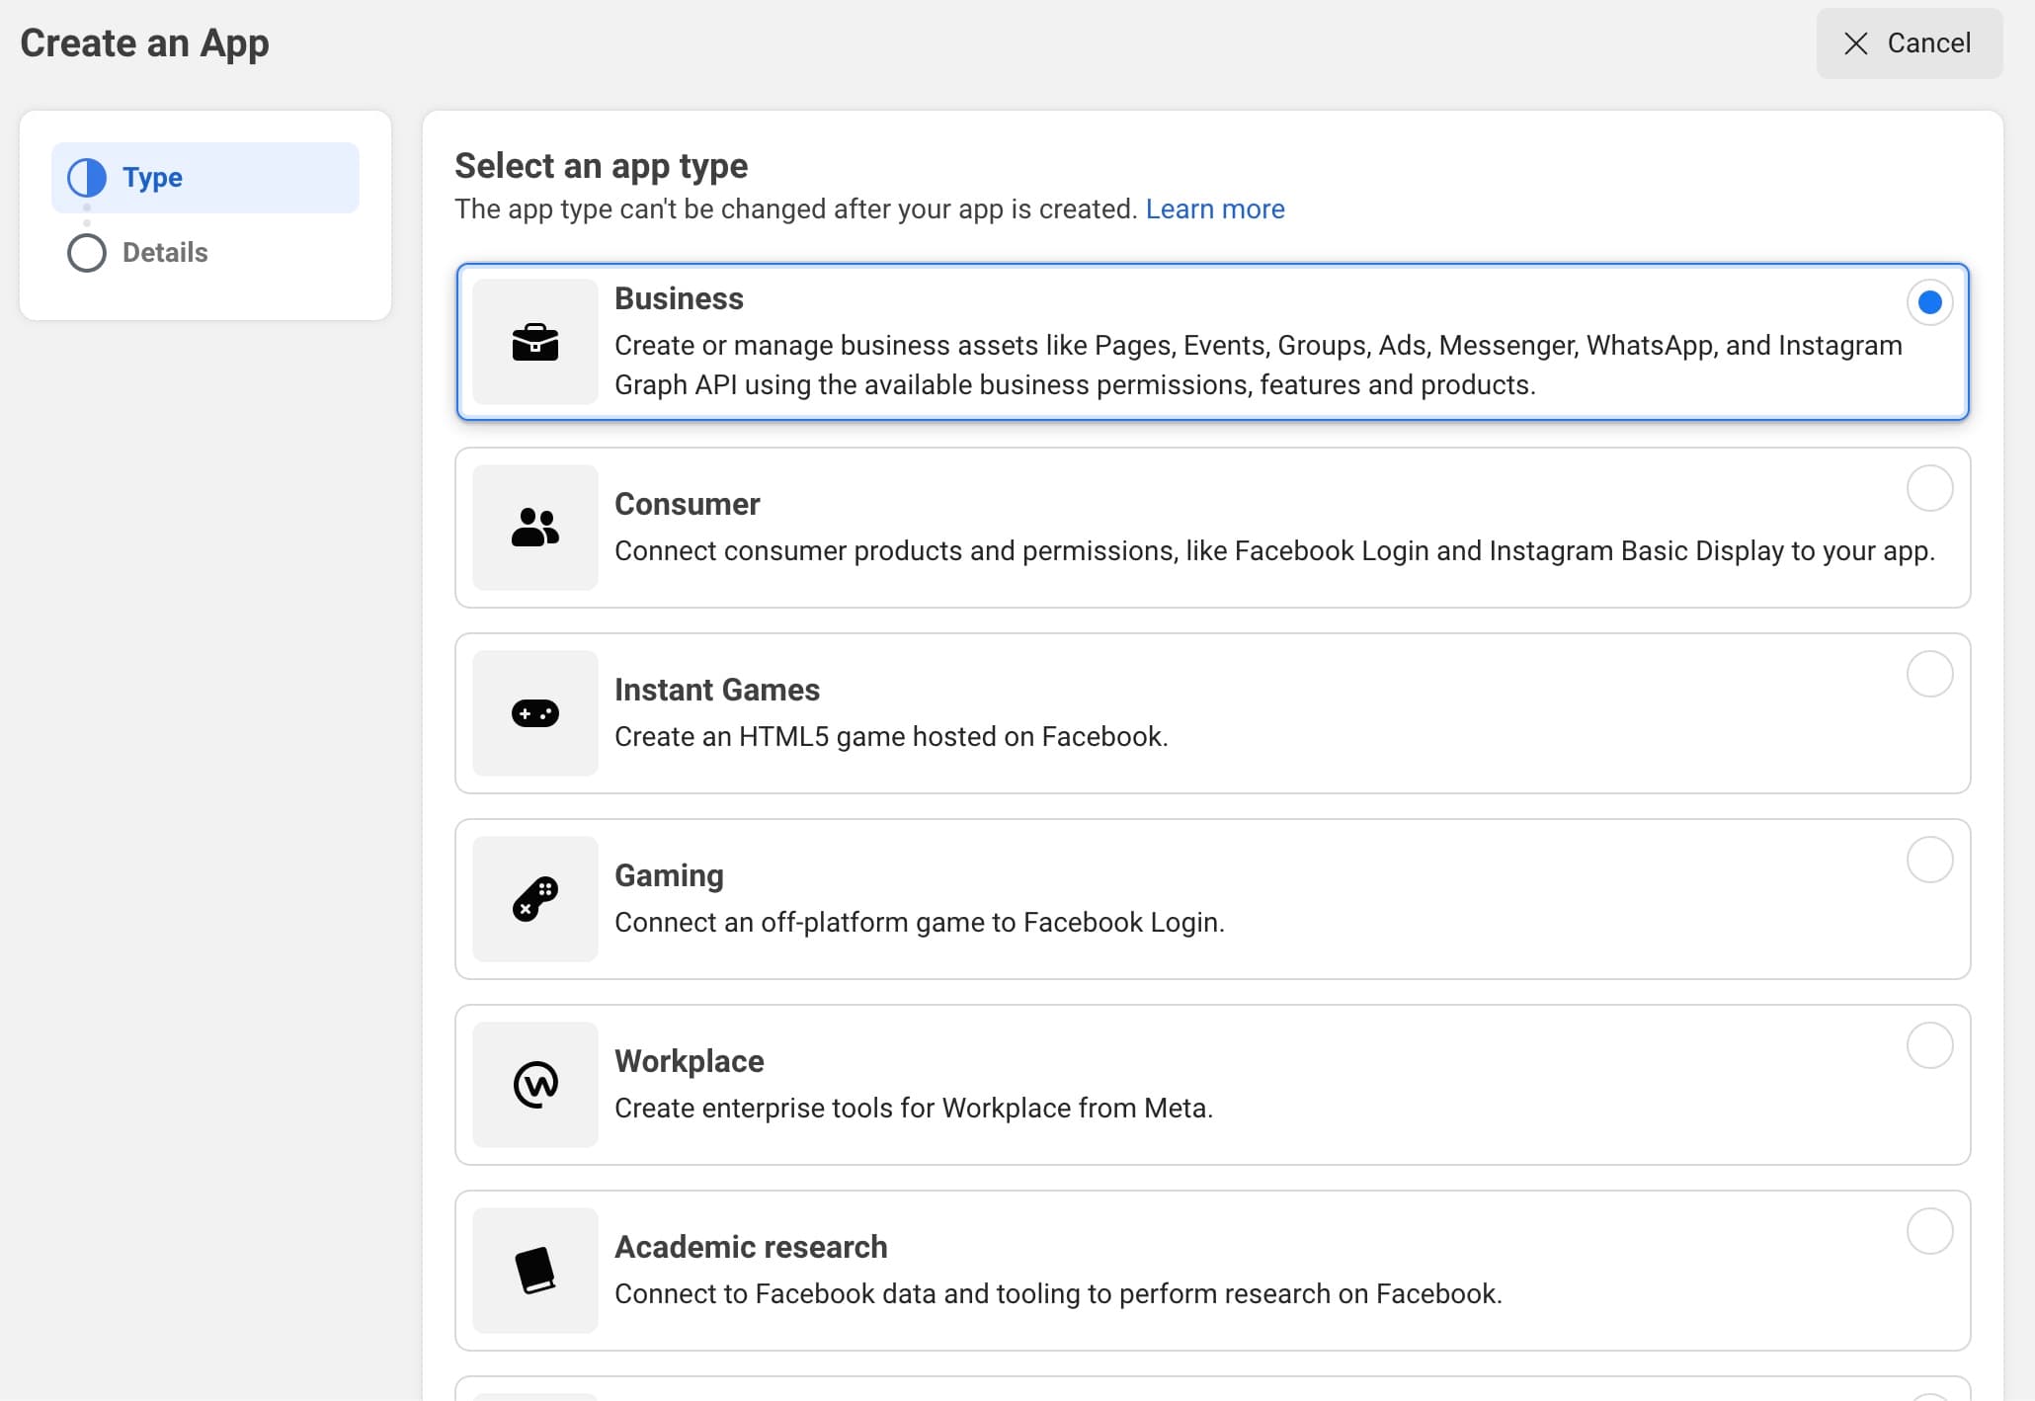The image size is (2035, 1401).
Task: Click 'Create an HTML5 game hosted on Facebook.' text
Action: coord(891,737)
